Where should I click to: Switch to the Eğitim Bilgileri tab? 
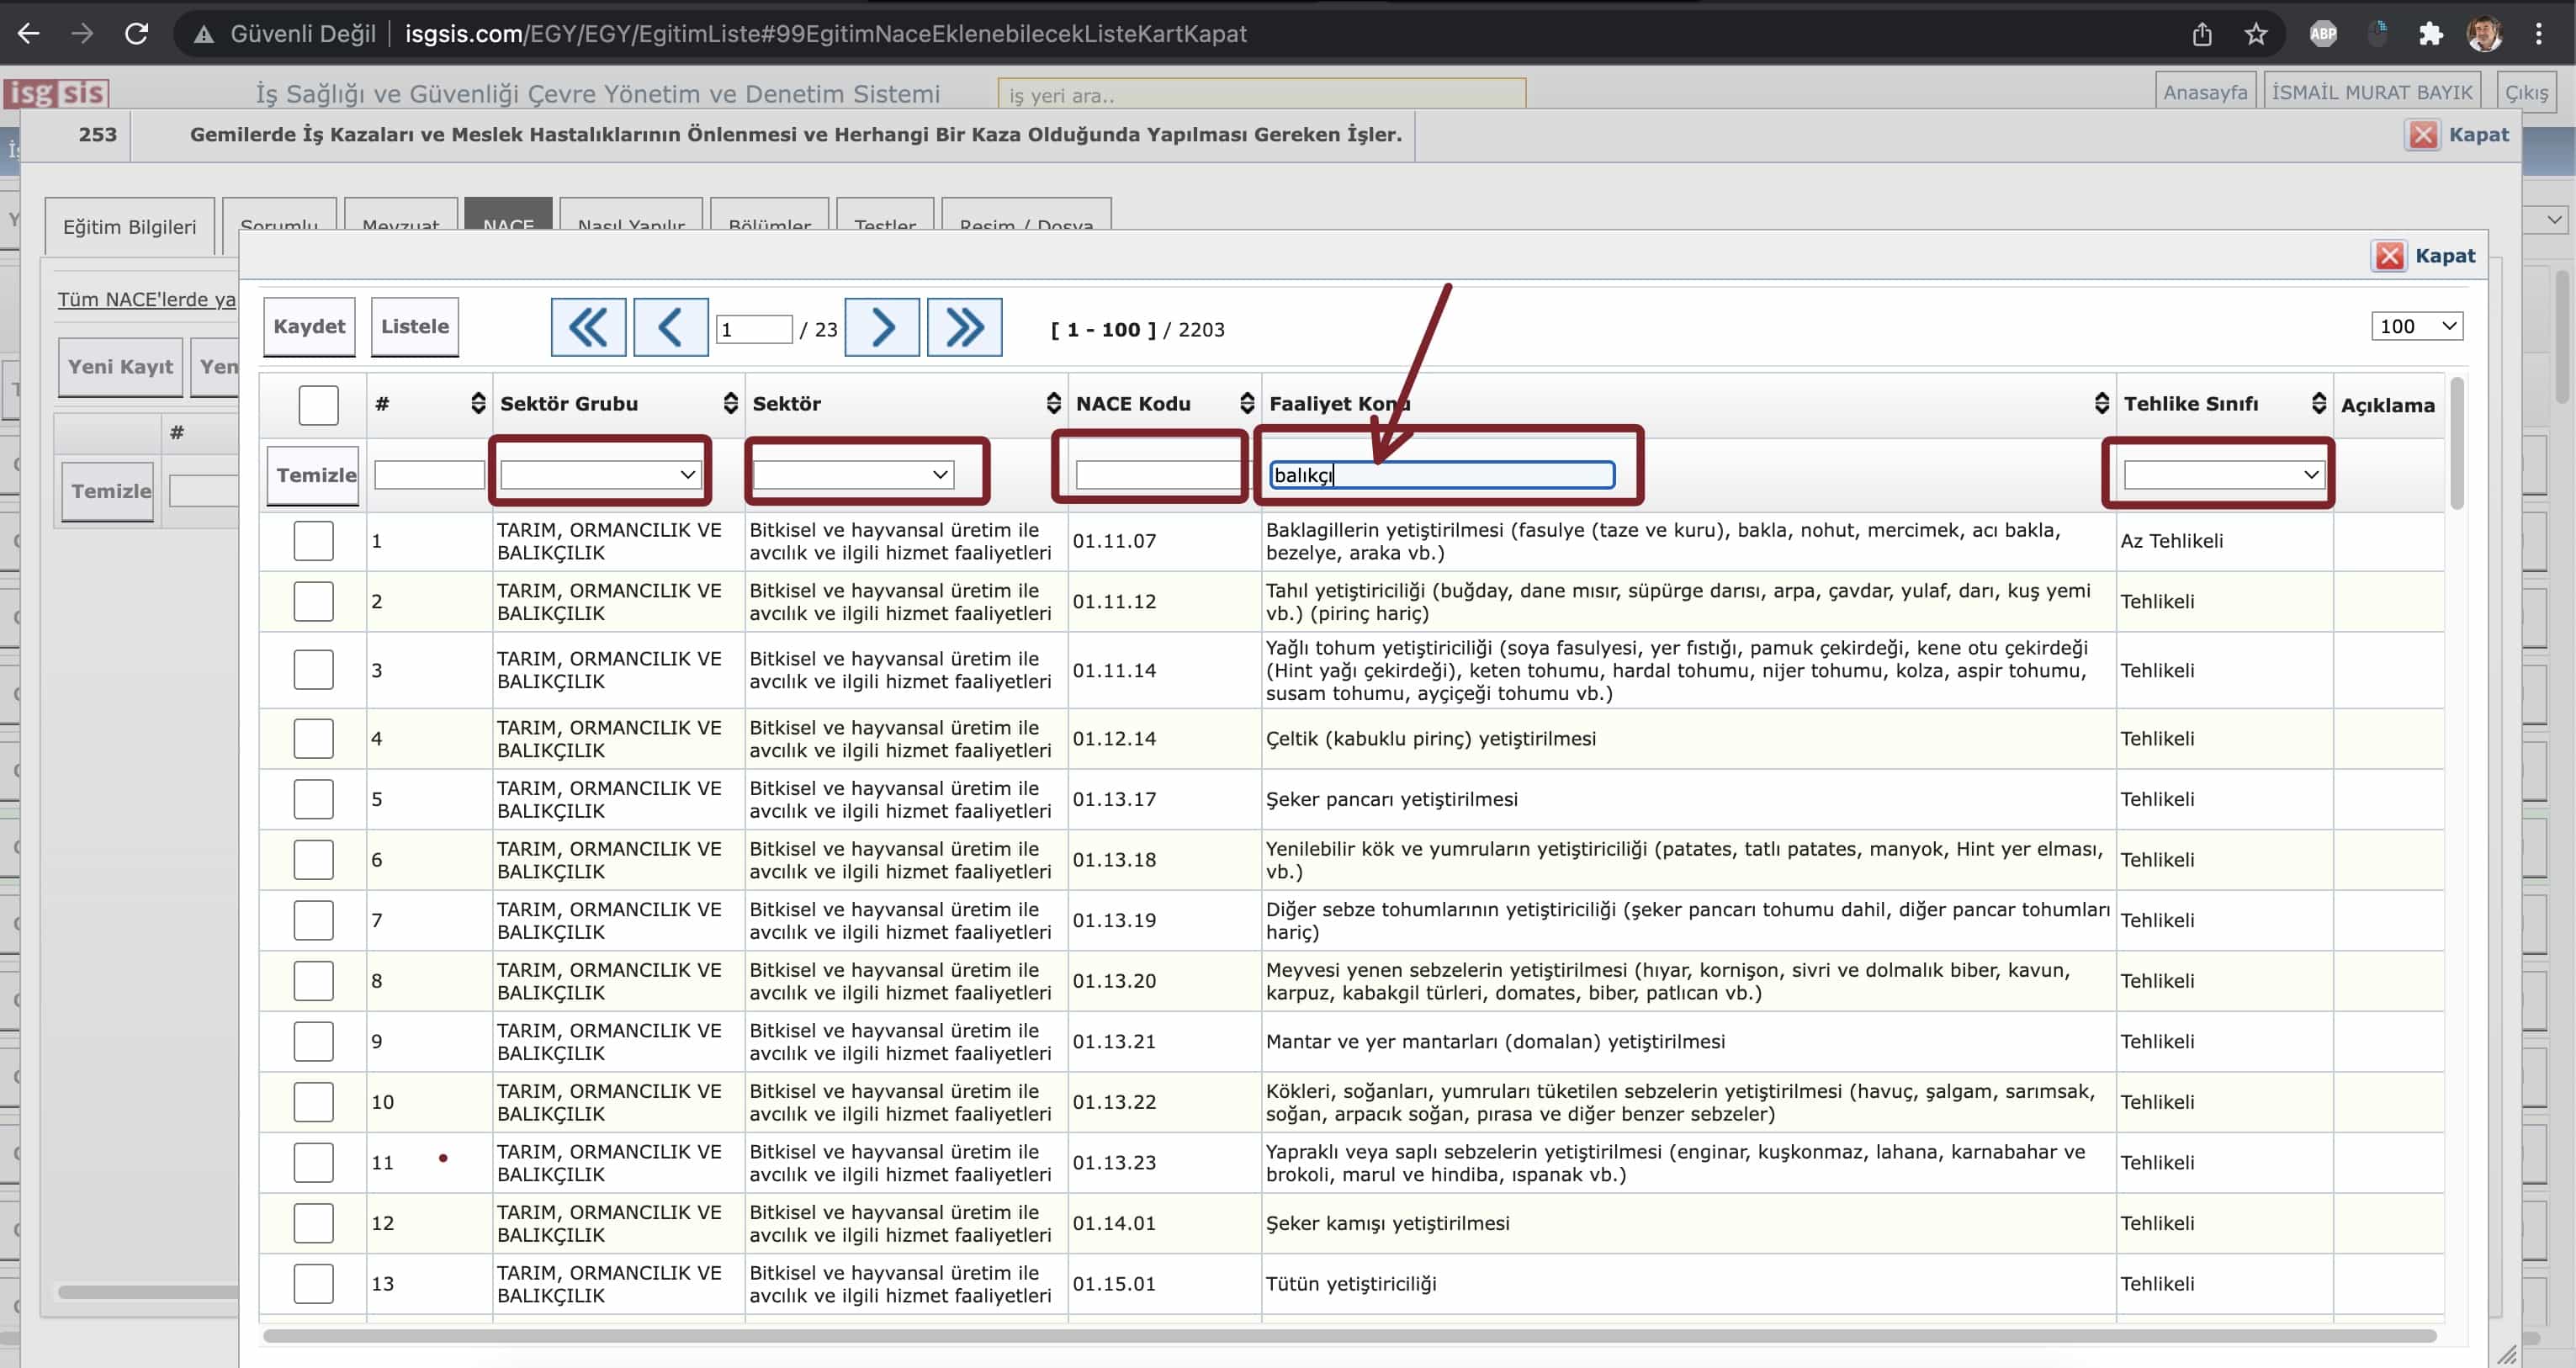click(129, 227)
